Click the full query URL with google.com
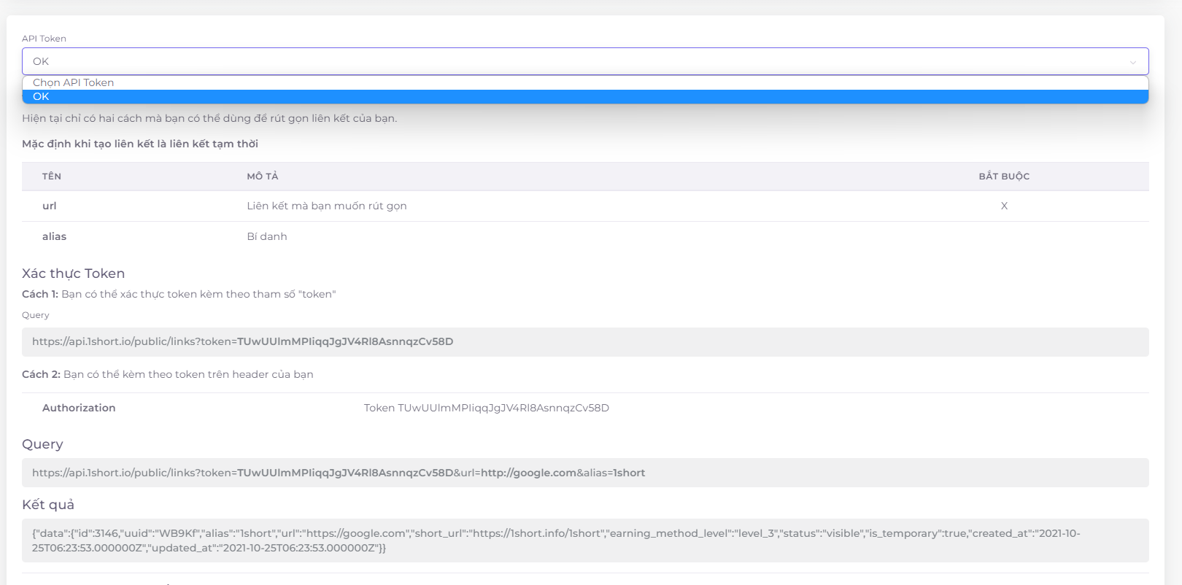1182x585 pixels. click(x=339, y=473)
